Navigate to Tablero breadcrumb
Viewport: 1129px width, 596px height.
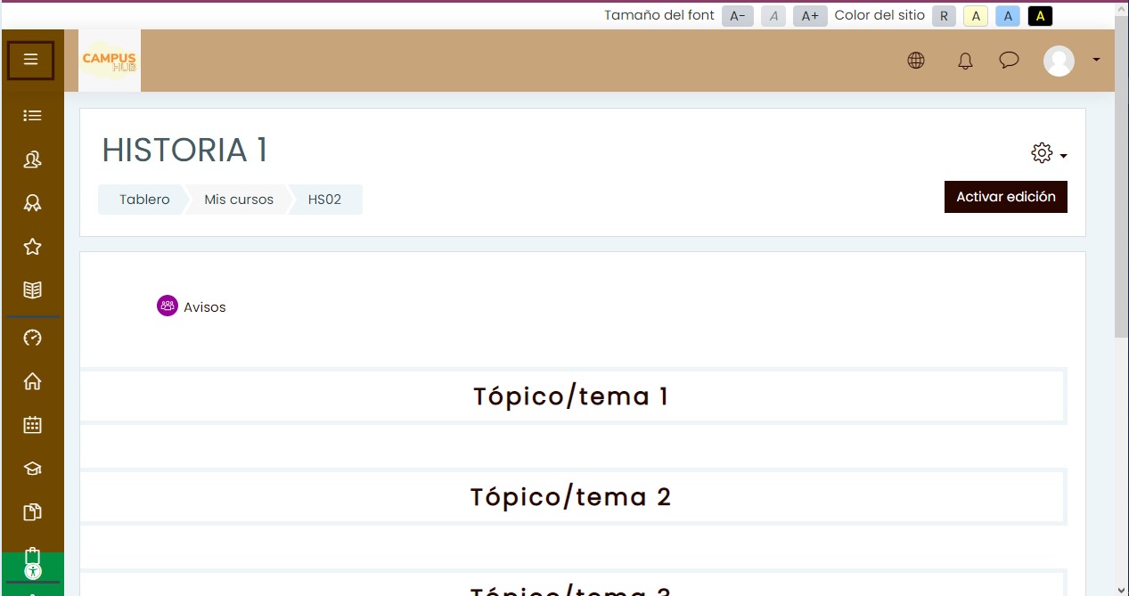pyautogui.click(x=144, y=200)
